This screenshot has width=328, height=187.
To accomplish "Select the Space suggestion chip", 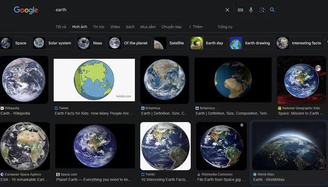I will coord(15,43).
